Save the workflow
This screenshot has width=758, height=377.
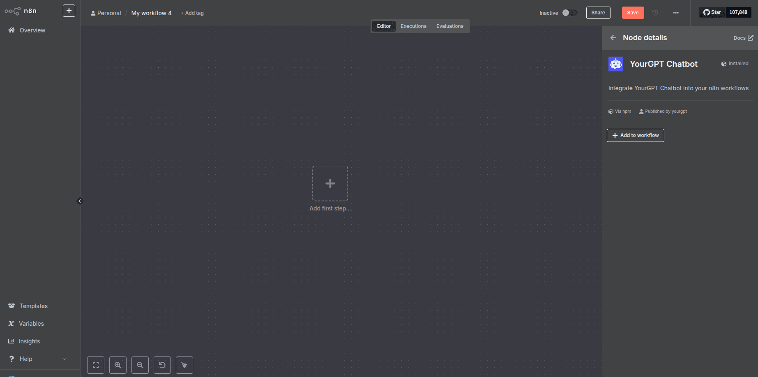click(x=633, y=13)
